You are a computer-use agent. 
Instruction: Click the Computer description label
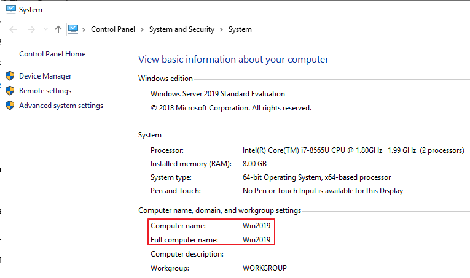(187, 254)
